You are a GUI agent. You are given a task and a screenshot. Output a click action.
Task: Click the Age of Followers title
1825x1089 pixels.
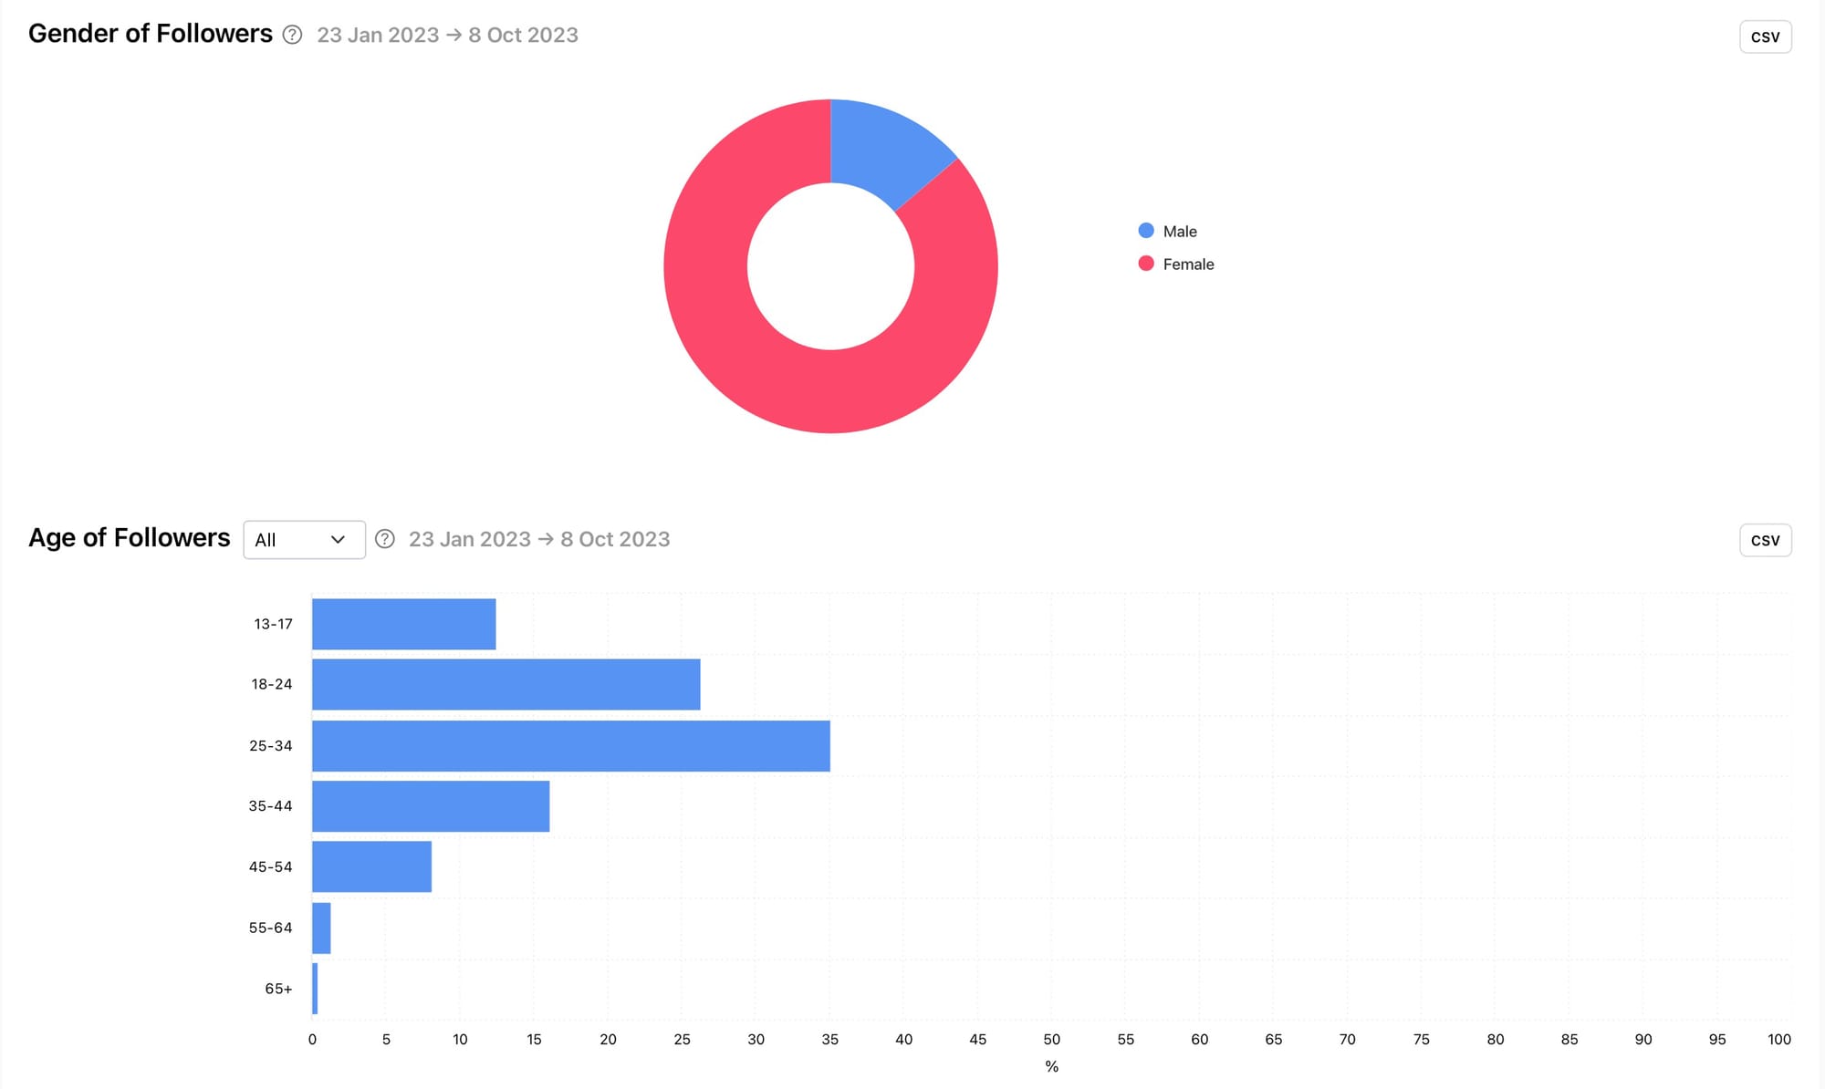[x=130, y=538]
